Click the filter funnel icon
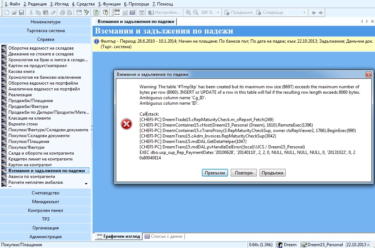 (x=86, y=12)
